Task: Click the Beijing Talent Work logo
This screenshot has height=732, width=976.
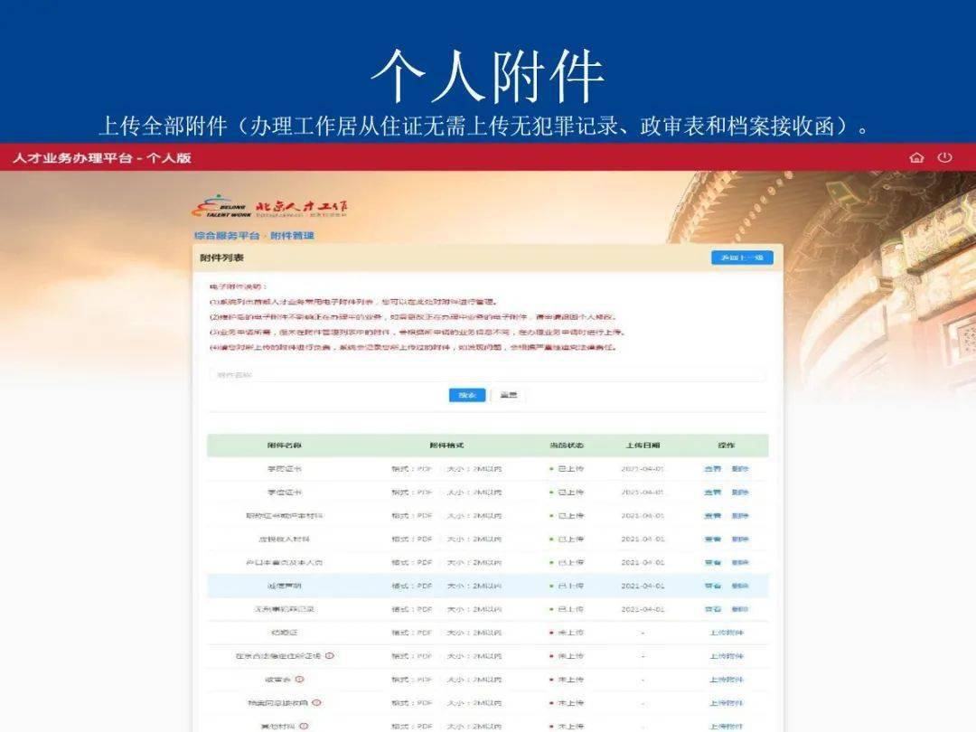Action: (x=269, y=207)
